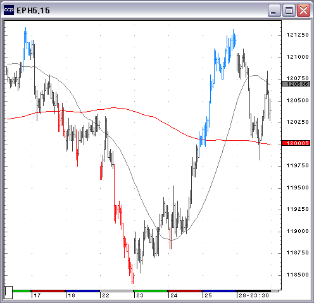Maximize the EPH5,15 chart window
Screen dimensions: 314x303
[x=289, y=10]
